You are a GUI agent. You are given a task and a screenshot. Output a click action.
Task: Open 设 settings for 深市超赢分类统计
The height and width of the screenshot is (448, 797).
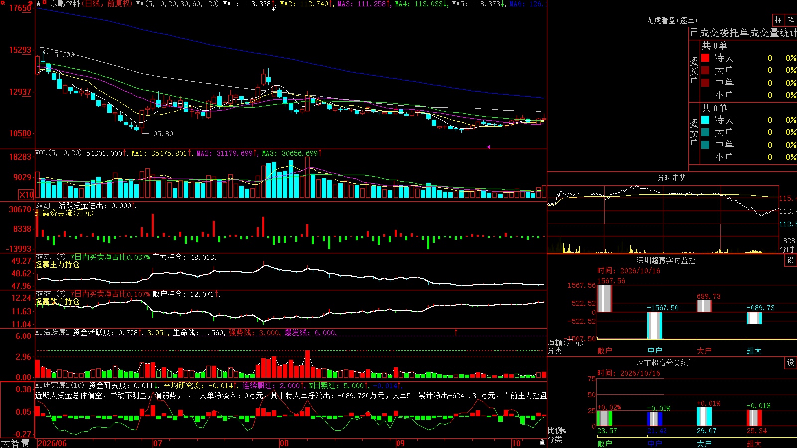coord(791,363)
